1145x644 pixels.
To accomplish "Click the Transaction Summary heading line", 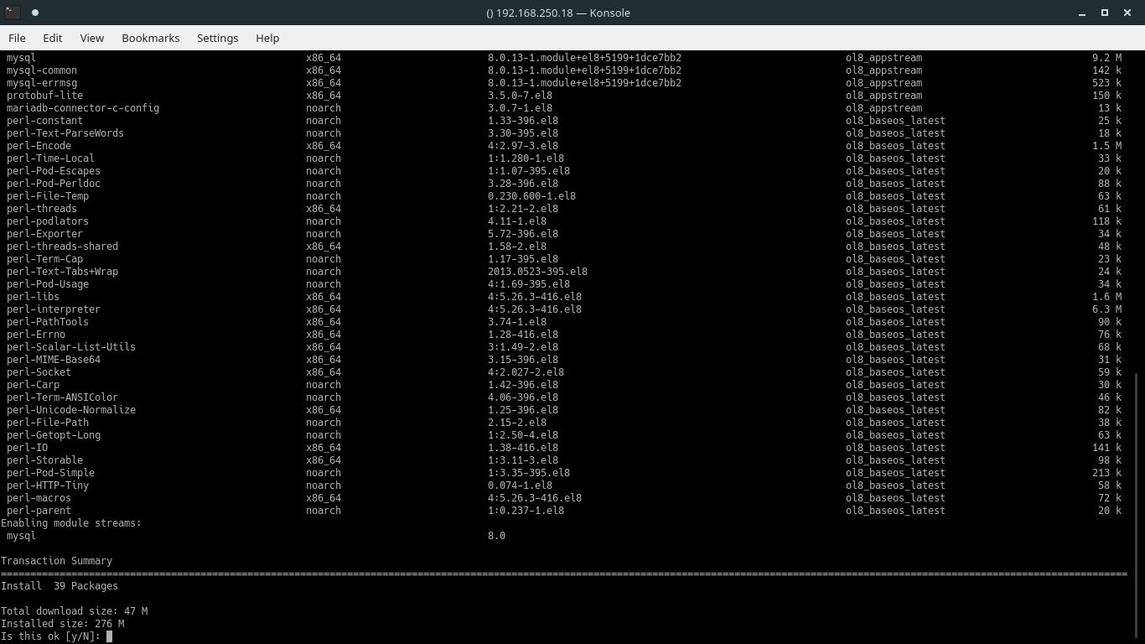I will click(57, 560).
